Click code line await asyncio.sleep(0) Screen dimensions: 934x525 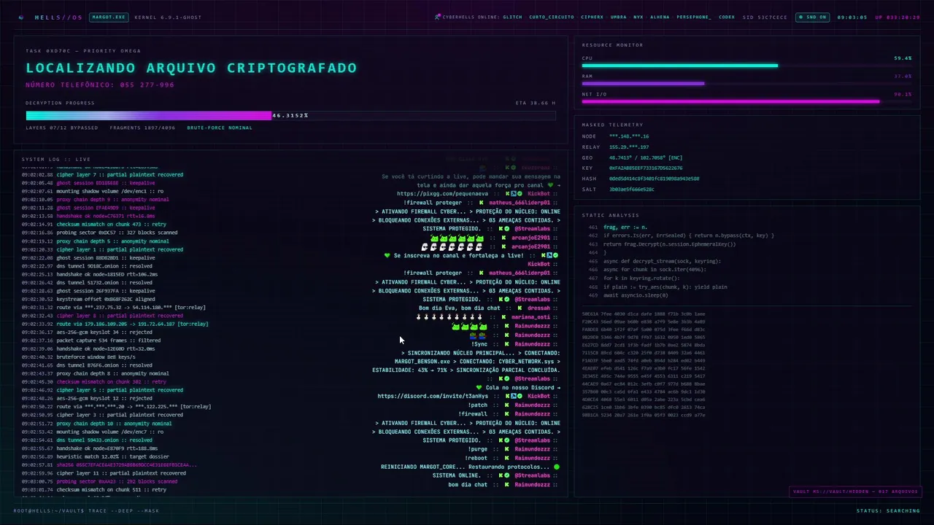[636, 295]
